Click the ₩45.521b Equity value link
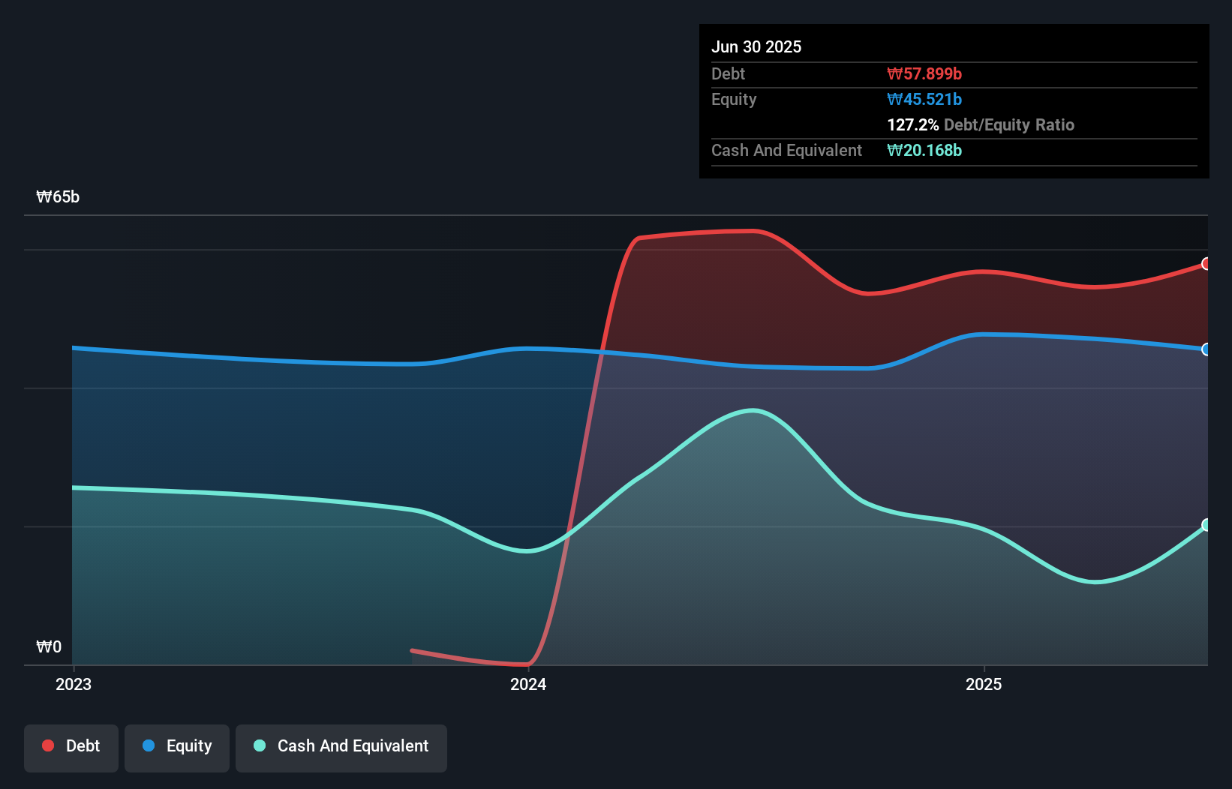The height and width of the screenshot is (789, 1232). (925, 99)
